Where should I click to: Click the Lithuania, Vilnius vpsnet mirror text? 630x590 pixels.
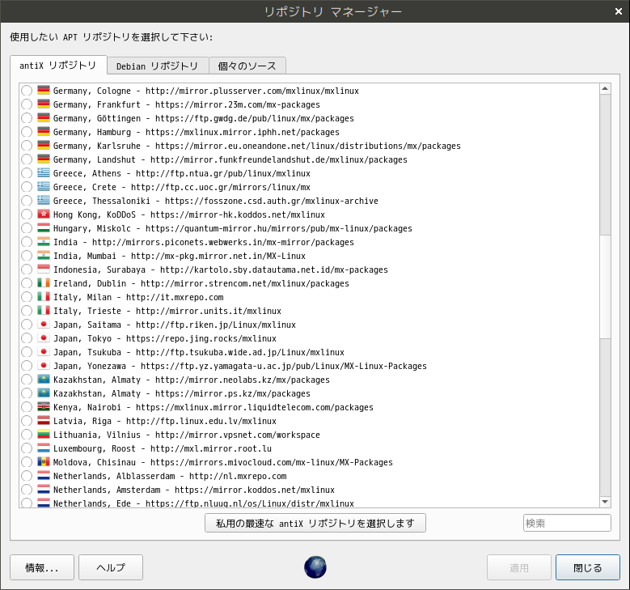point(187,435)
